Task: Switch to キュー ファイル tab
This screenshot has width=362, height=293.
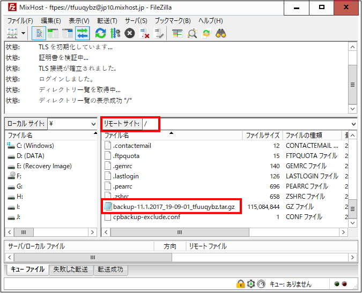Action: 27,269
